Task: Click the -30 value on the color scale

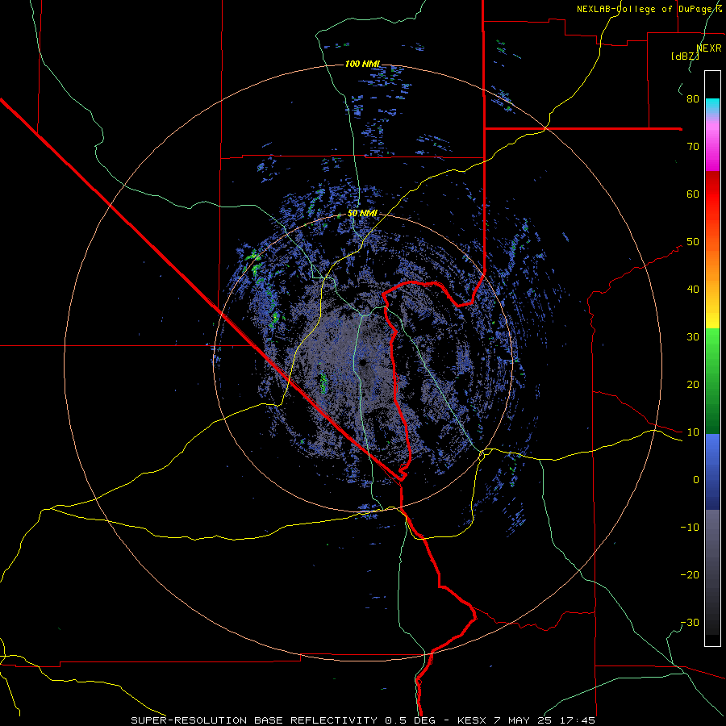Action: (690, 623)
